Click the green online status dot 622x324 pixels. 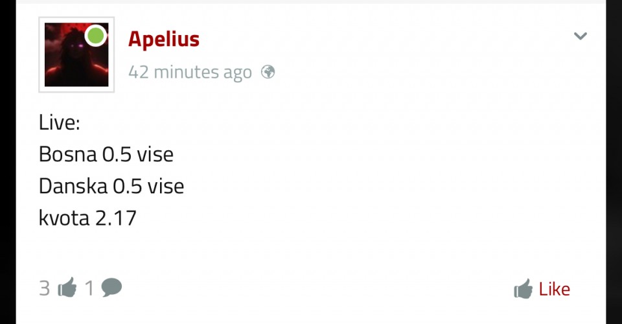96,35
